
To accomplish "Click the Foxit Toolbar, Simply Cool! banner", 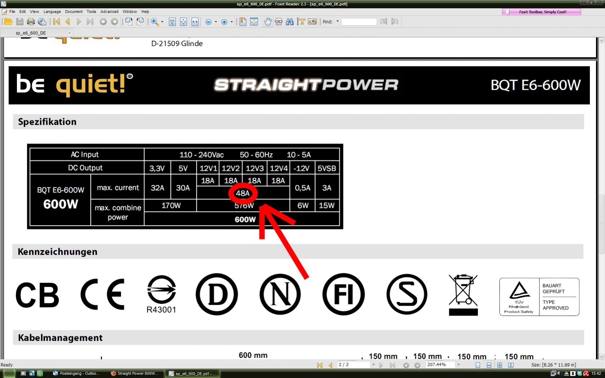I will [x=542, y=12].
